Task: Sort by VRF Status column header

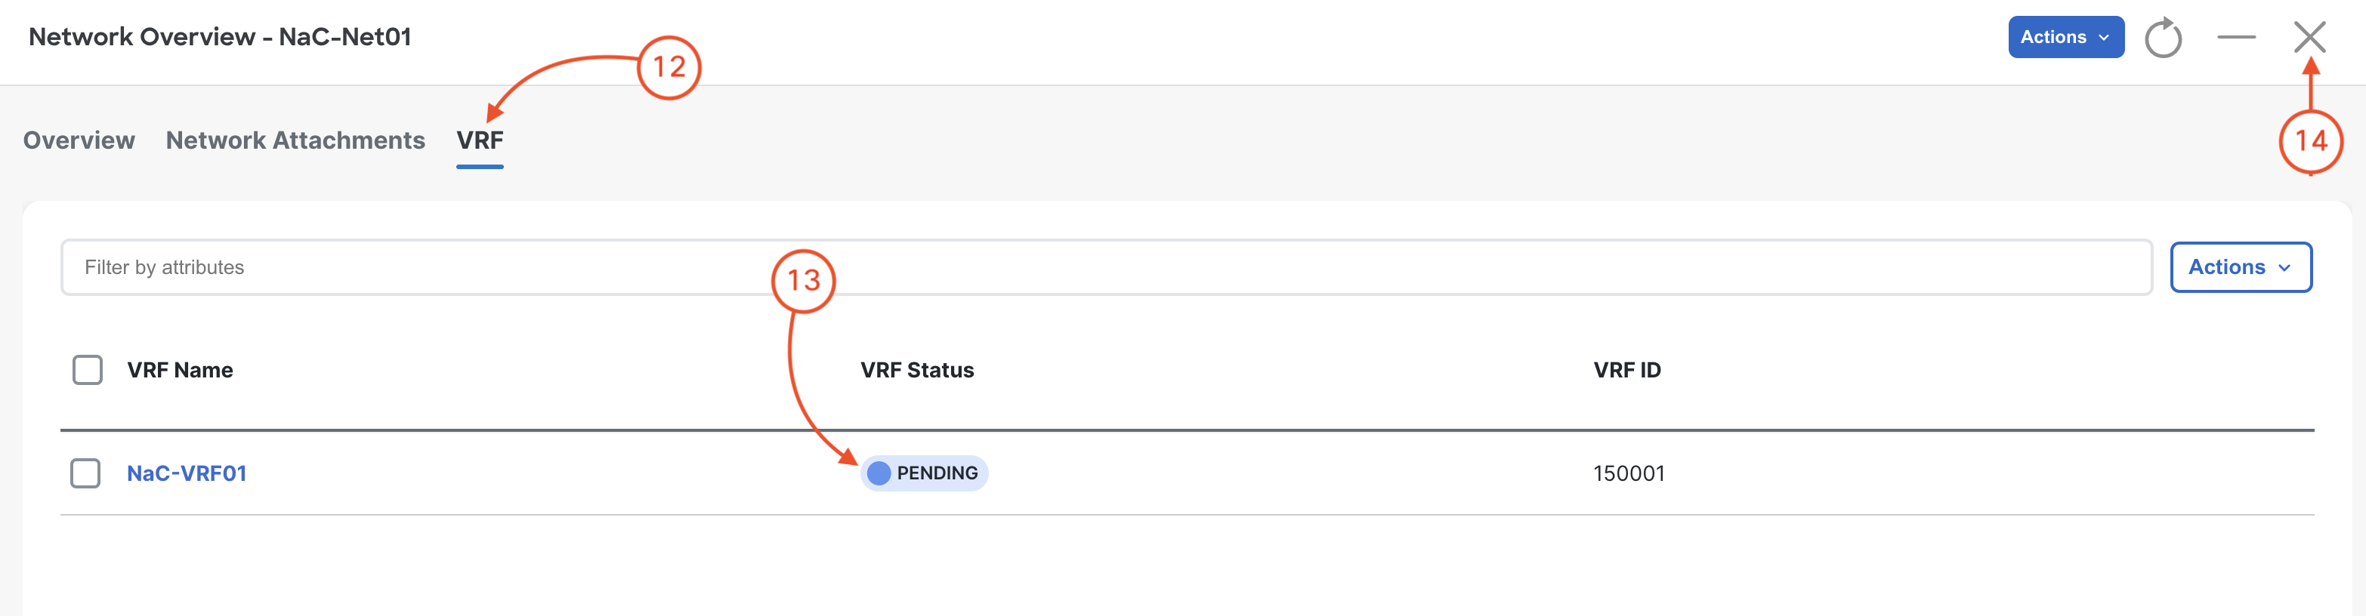Action: click(x=916, y=370)
